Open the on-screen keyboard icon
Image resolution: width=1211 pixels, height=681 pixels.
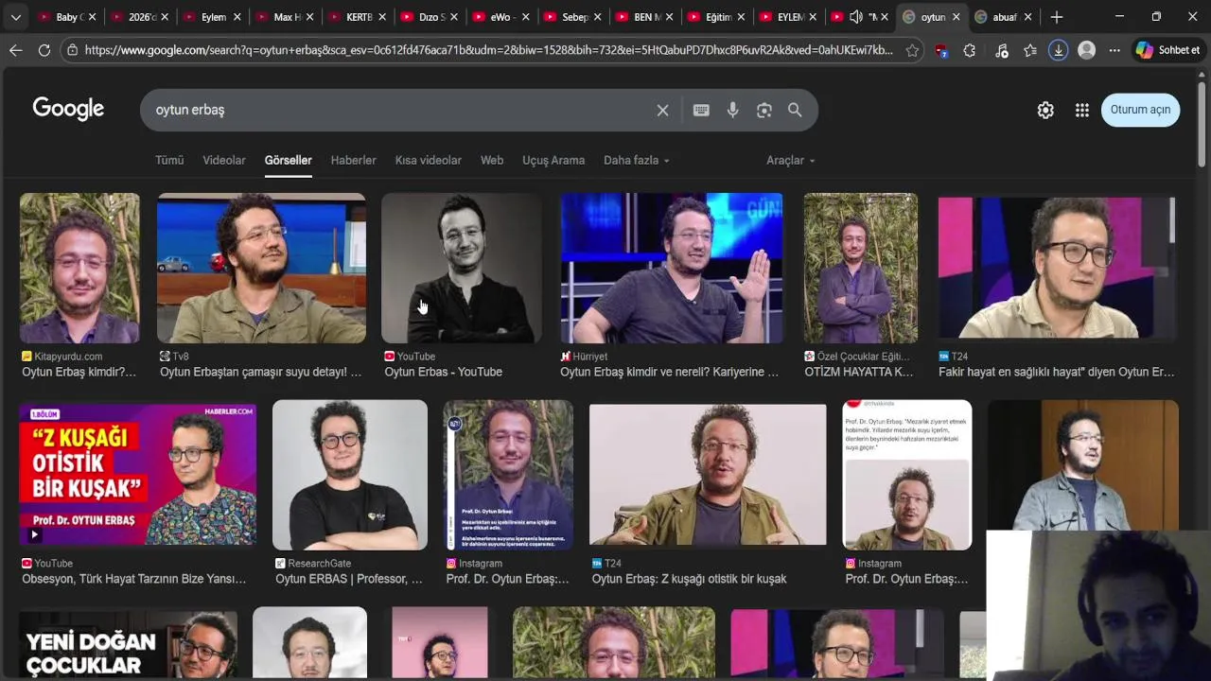point(701,110)
